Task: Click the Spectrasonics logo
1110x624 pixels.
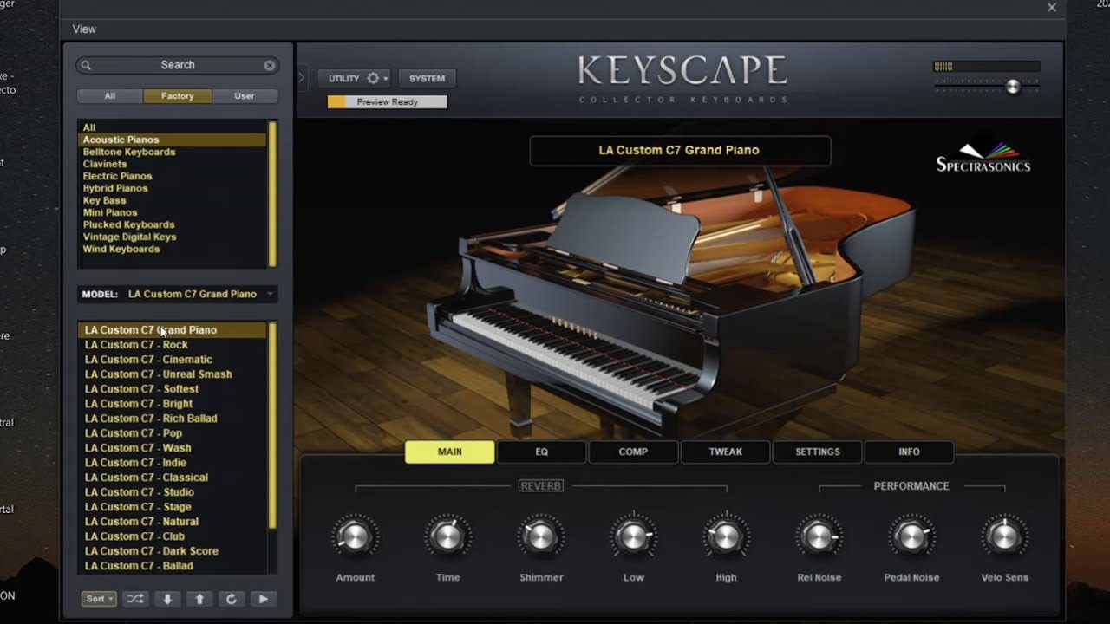Action: (x=983, y=158)
